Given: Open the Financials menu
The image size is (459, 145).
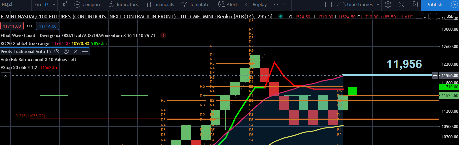Looking at the screenshot, I should (160, 5).
